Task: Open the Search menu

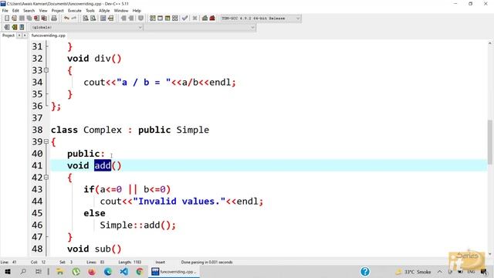Action: (x=29, y=10)
